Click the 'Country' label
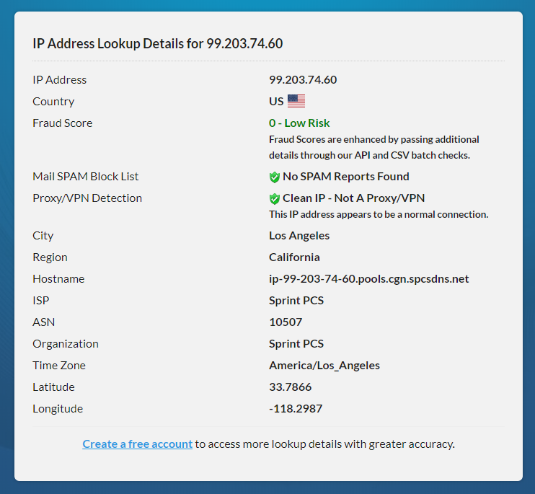 click(x=53, y=102)
